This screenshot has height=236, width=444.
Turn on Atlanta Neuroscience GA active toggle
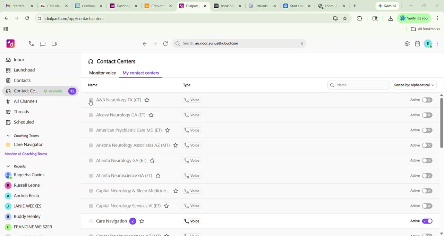[427, 176]
